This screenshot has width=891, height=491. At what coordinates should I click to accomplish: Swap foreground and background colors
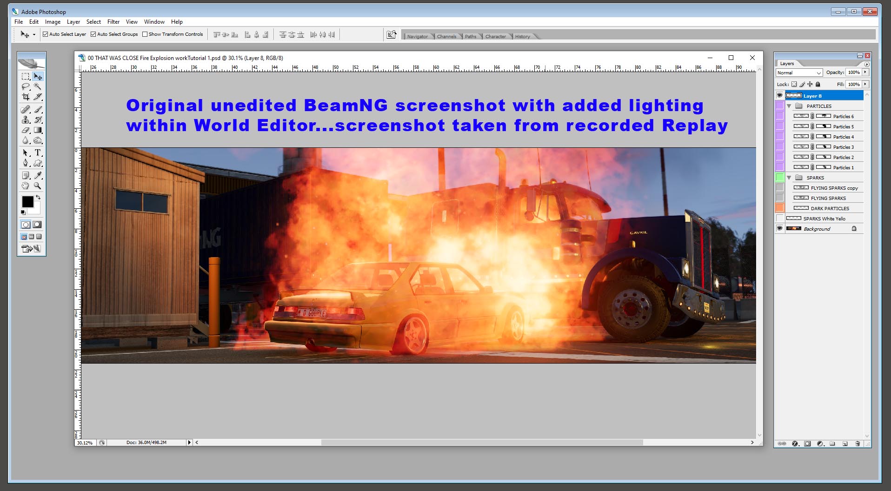[x=38, y=198]
